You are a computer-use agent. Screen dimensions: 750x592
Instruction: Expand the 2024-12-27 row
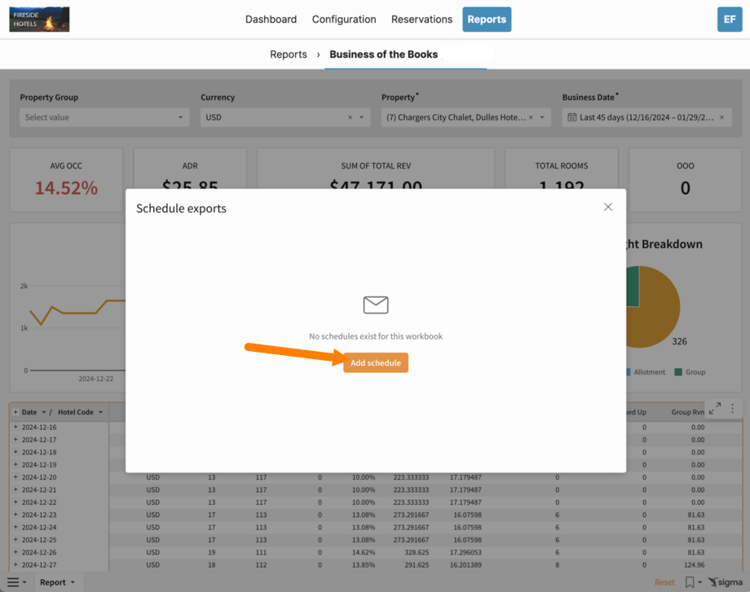tap(15, 565)
